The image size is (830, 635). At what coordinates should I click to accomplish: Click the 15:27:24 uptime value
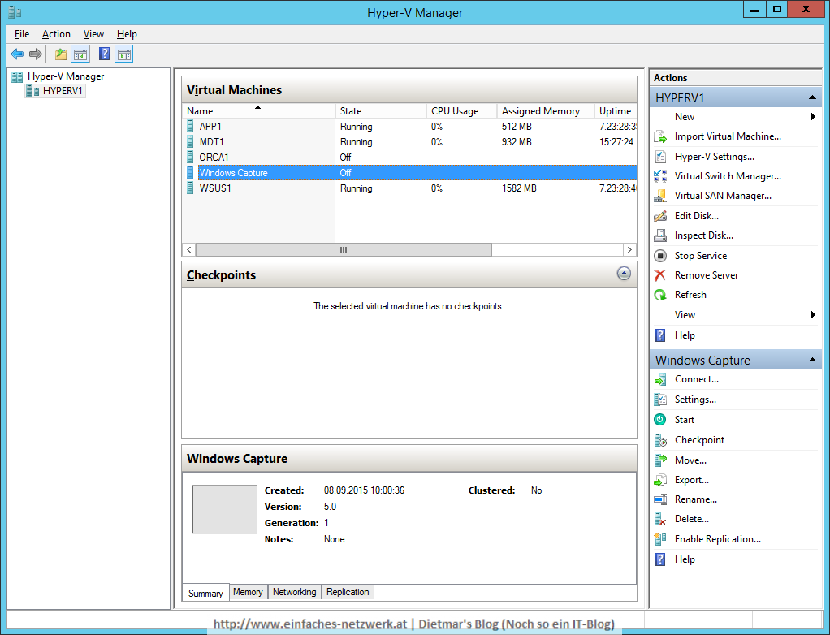click(616, 142)
